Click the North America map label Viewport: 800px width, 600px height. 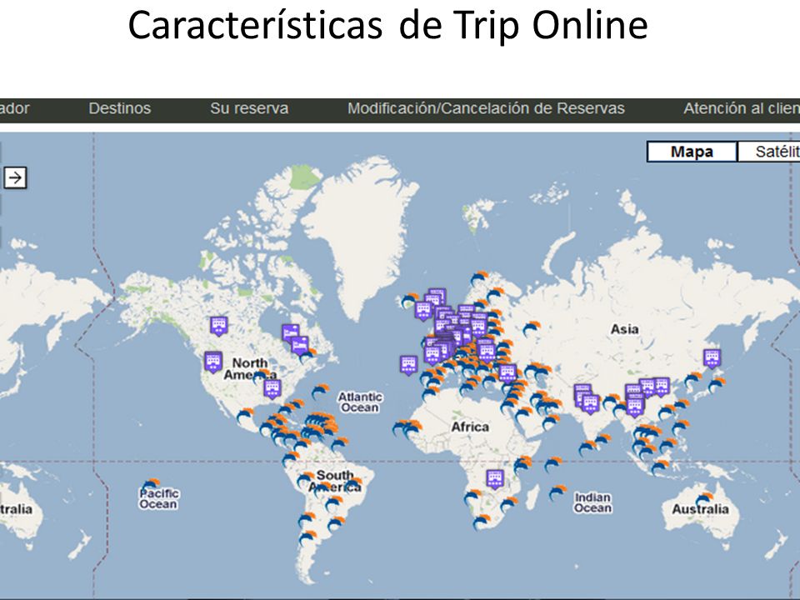[250, 369]
